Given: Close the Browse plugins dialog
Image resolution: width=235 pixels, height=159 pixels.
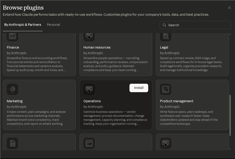Looking at the screenshot, I should pyautogui.click(x=229, y=8).
